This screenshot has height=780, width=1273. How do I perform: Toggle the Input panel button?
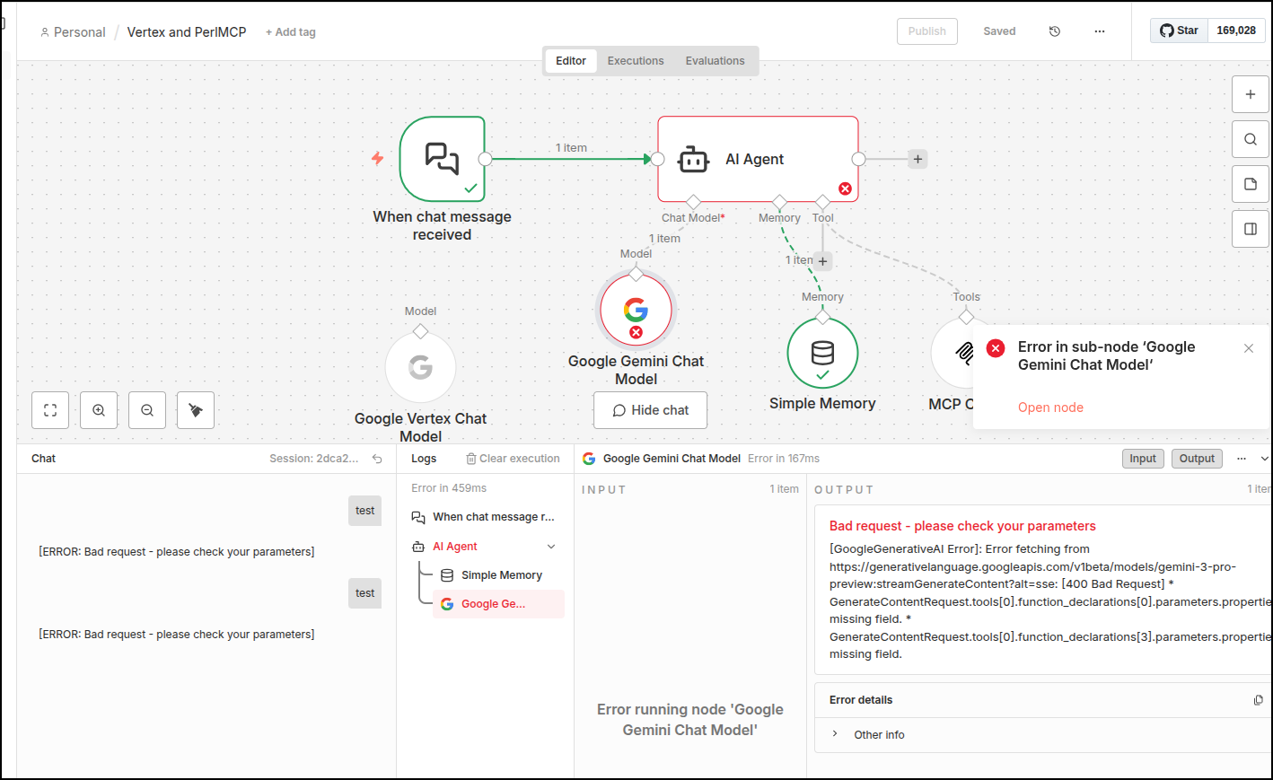[x=1143, y=459]
